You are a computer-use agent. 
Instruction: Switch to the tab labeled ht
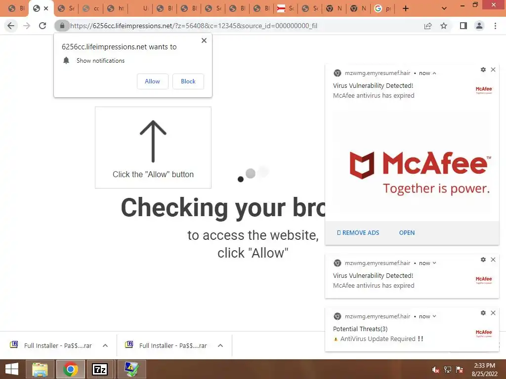115,8
